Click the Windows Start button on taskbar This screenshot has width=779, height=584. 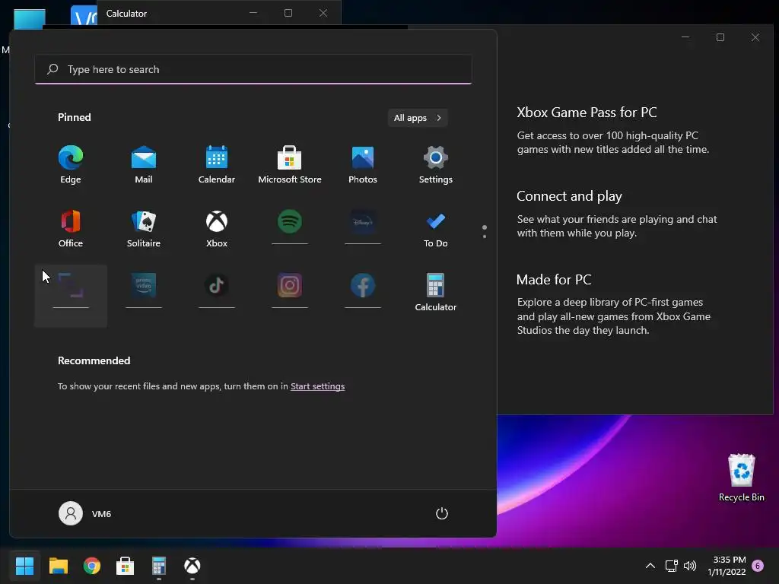(x=24, y=566)
